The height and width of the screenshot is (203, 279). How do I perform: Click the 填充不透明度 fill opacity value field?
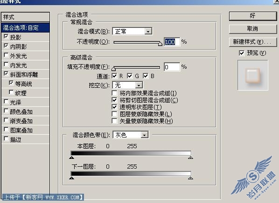172,67
